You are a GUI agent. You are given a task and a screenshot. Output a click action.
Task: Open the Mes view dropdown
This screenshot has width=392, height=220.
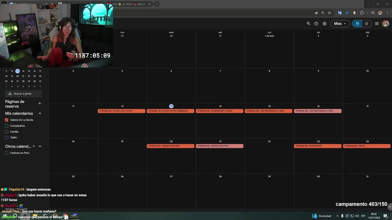coord(340,24)
